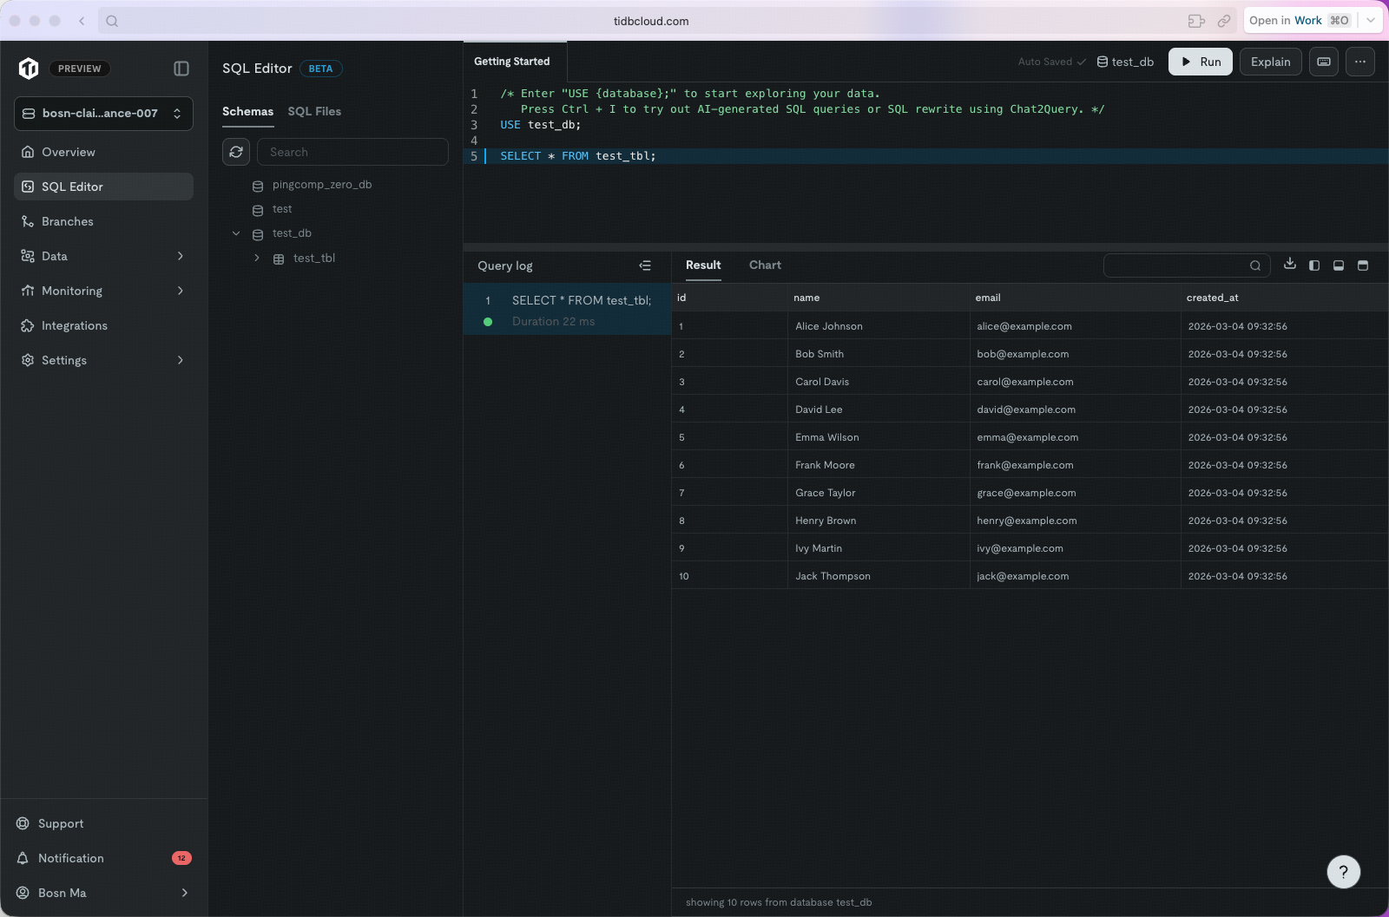Open the three-dots more options menu
The image size is (1389, 917).
1359,62
